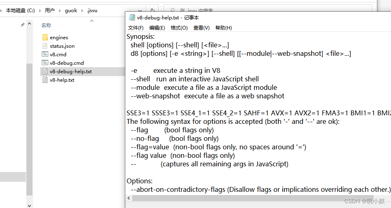Click the status.json file icon
The height and width of the screenshot is (208, 391).
45,46
